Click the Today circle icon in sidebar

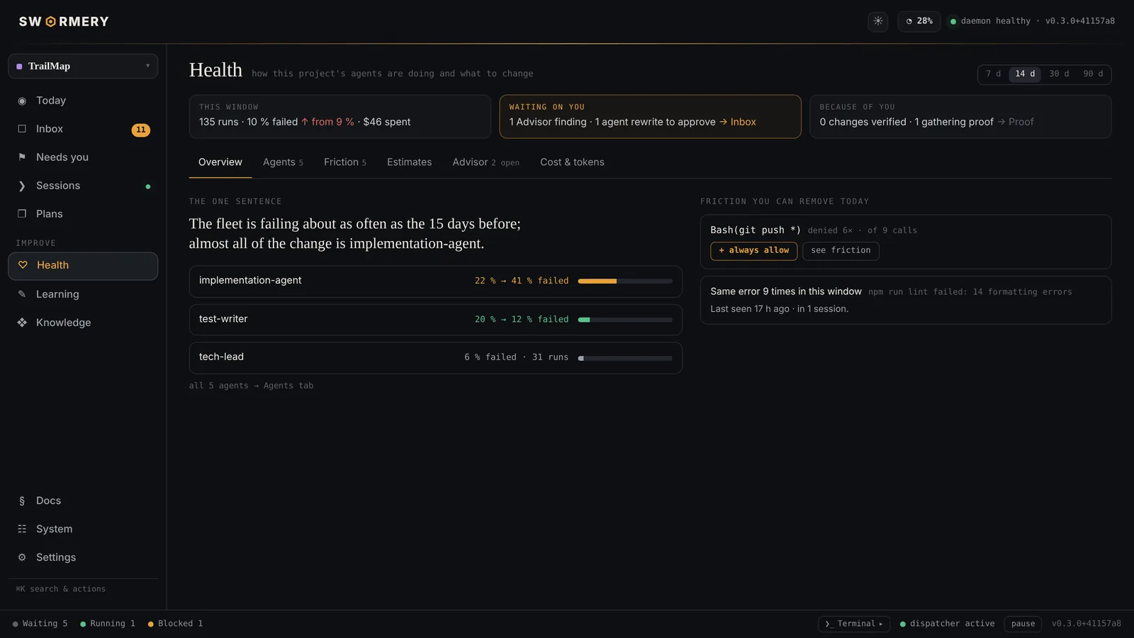[x=22, y=101]
